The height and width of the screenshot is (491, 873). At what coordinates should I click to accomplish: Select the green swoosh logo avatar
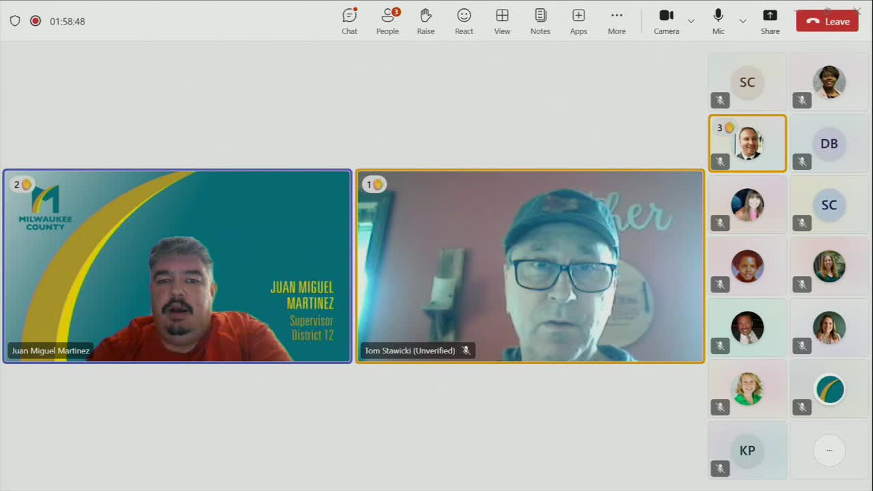click(829, 389)
